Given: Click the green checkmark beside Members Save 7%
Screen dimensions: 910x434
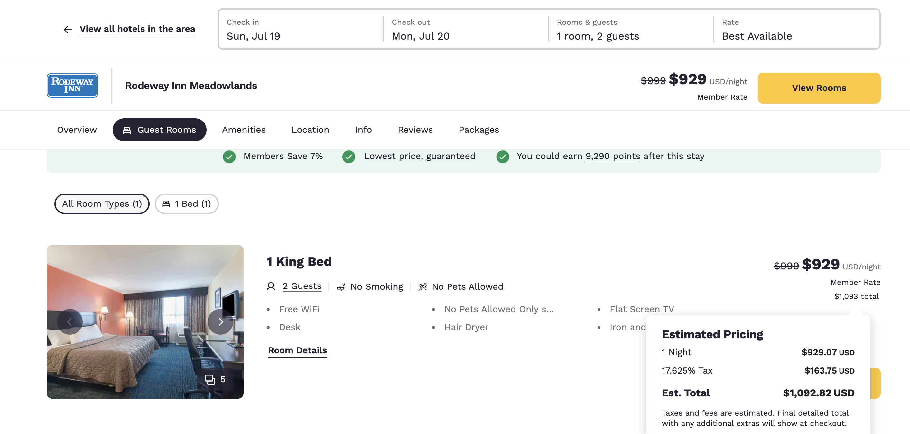Looking at the screenshot, I should pos(229,156).
